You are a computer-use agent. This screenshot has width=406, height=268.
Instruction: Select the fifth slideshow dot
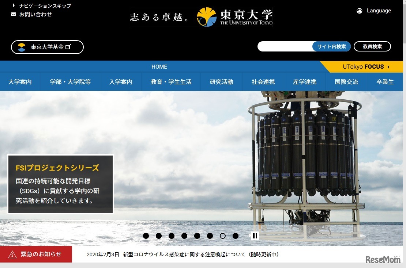click(x=197, y=236)
